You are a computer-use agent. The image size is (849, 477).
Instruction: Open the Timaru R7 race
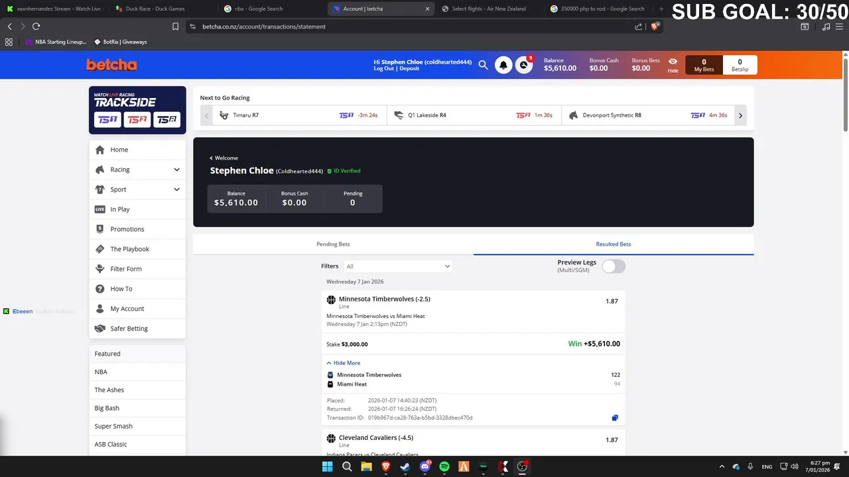(298, 115)
